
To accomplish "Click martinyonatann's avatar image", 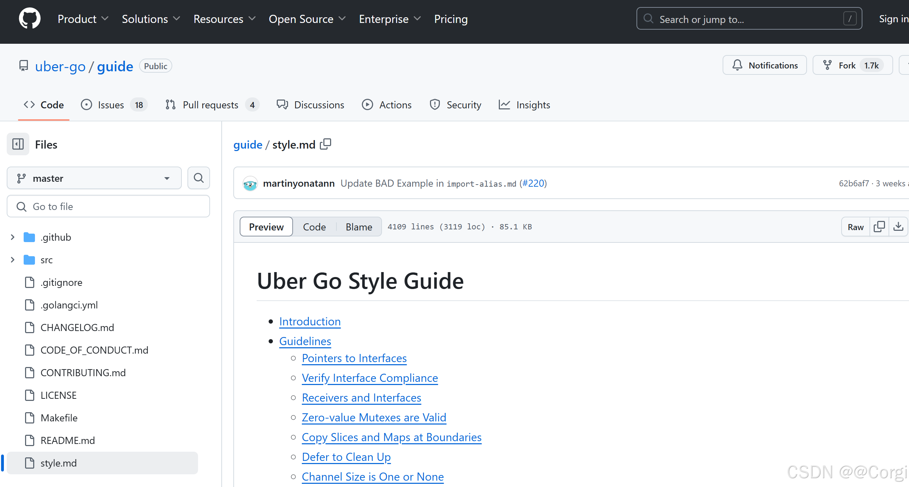I will click(x=250, y=184).
